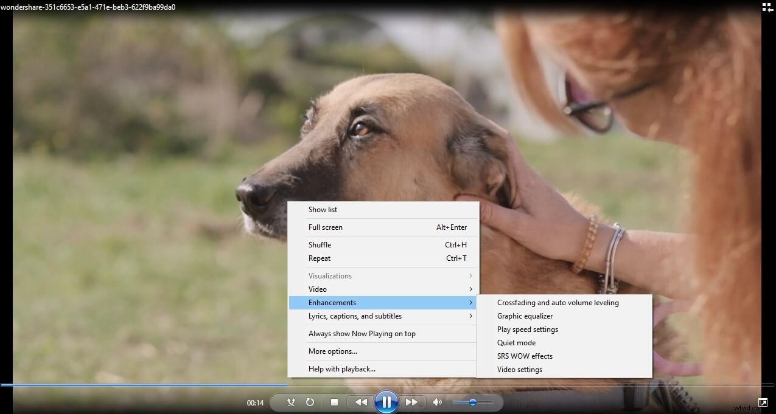The image size is (776, 414).
Task: Select Enhancements in the context menu
Action: [x=332, y=302]
